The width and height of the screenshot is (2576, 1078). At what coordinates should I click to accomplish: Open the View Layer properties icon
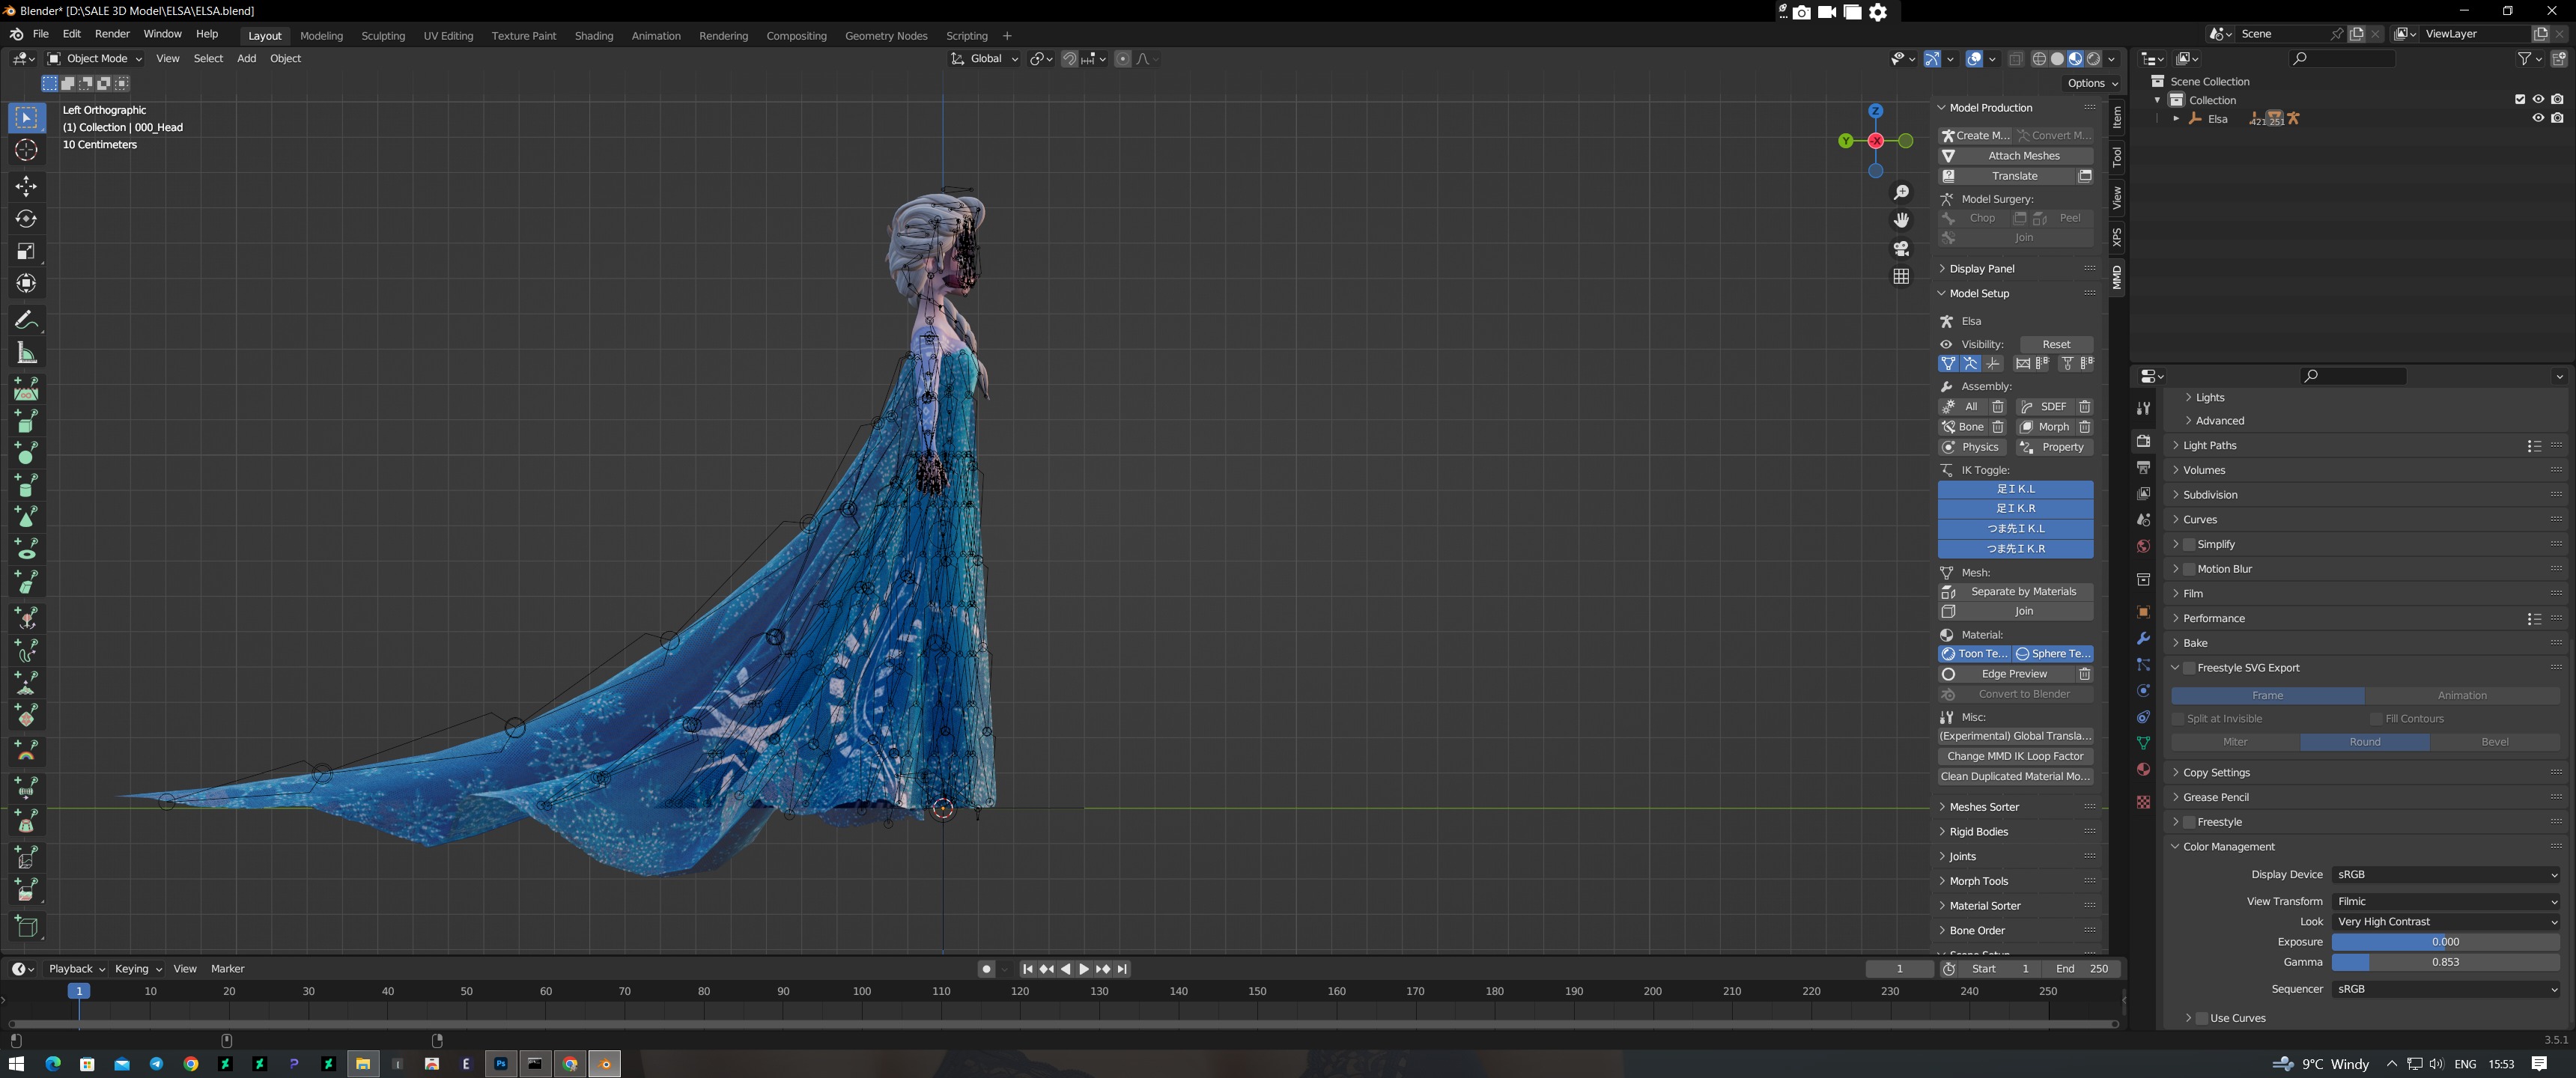[x=2143, y=494]
